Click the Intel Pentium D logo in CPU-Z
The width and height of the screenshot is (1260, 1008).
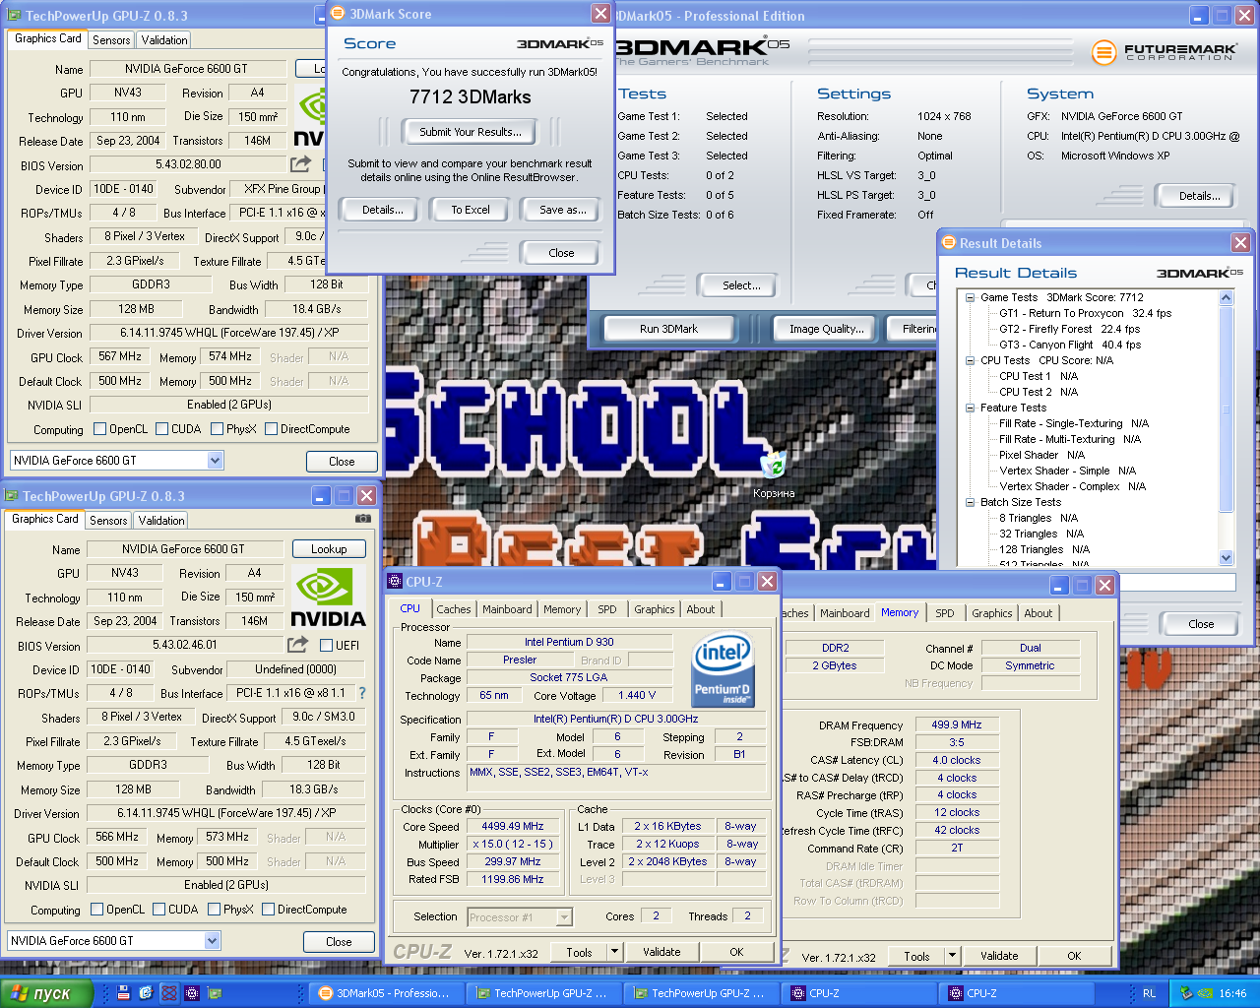724,669
